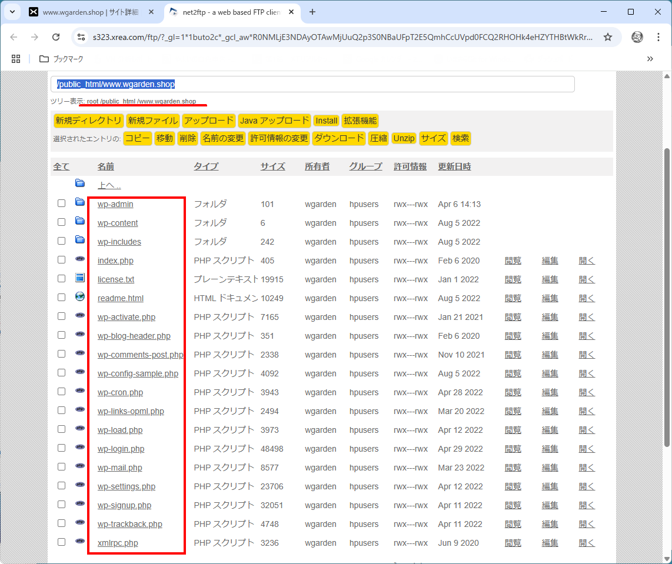Image resolution: width=672 pixels, height=564 pixels.
Task: Open the browser apps grid icon
Action: 16,59
